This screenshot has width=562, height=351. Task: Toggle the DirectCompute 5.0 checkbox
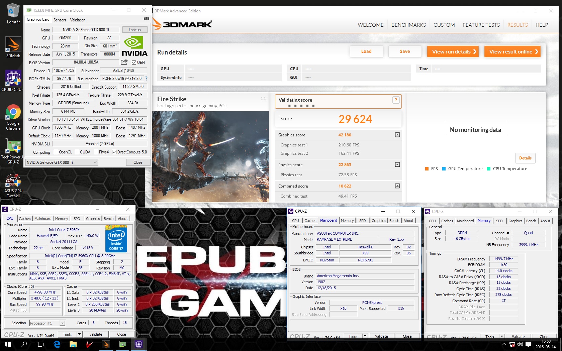point(114,152)
